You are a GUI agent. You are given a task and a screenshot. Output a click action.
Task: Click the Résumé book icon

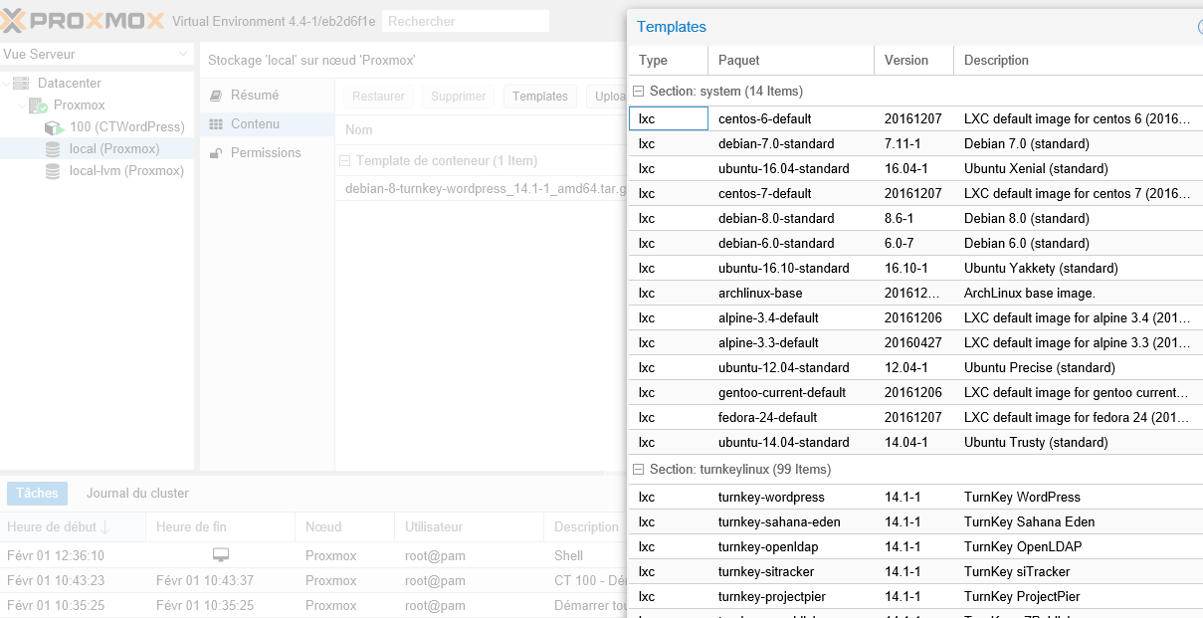[216, 96]
